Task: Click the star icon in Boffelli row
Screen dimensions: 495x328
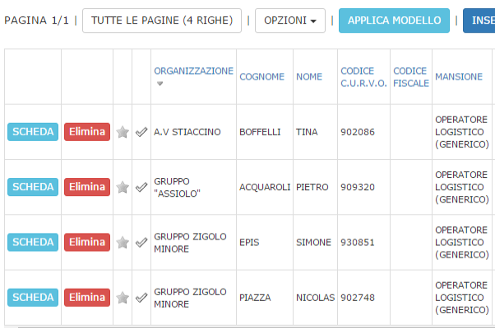Action: pyautogui.click(x=123, y=132)
